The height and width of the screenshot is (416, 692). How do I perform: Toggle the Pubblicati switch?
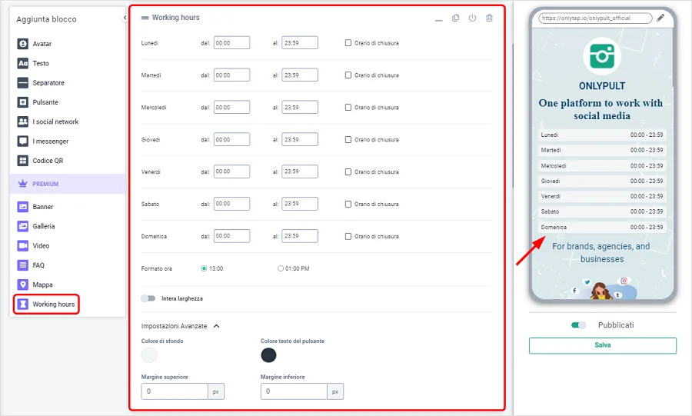coord(578,325)
